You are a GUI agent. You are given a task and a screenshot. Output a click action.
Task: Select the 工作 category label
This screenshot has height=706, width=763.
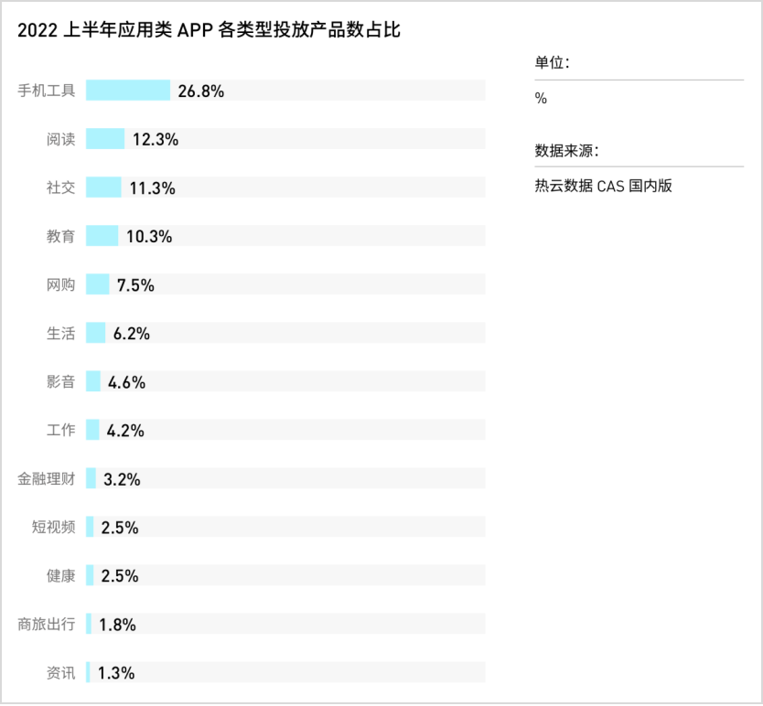(61, 430)
